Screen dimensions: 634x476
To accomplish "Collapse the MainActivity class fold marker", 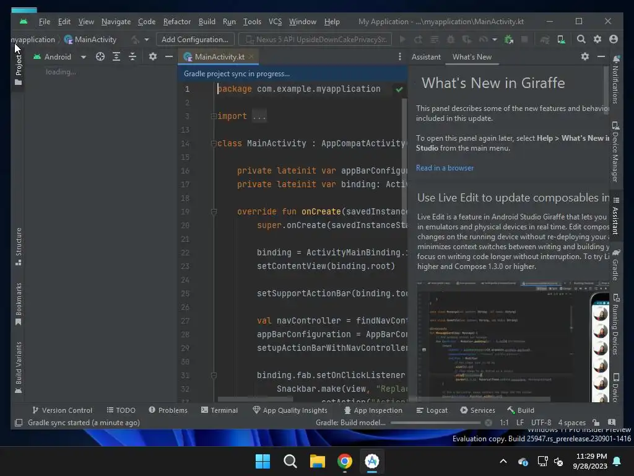I will pyautogui.click(x=214, y=143).
